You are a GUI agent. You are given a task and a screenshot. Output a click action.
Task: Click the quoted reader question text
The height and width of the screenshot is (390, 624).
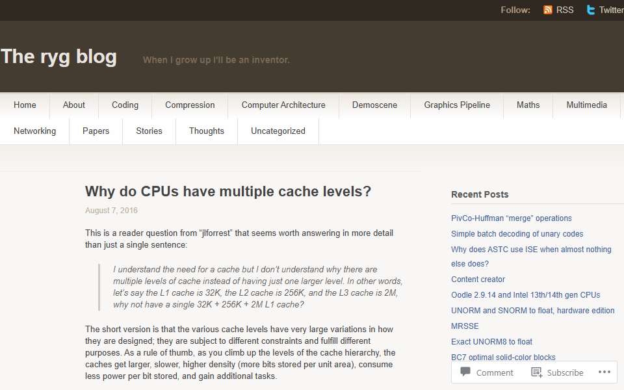tap(257, 287)
